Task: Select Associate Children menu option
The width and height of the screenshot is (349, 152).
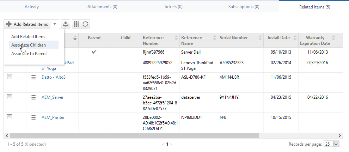Action: [29, 45]
